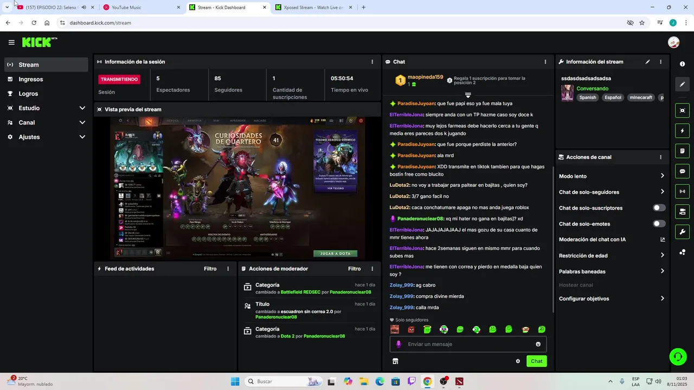The height and width of the screenshot is (390, 694).
Task: Select Stream in the sidebar
Action: pos(46,64)
